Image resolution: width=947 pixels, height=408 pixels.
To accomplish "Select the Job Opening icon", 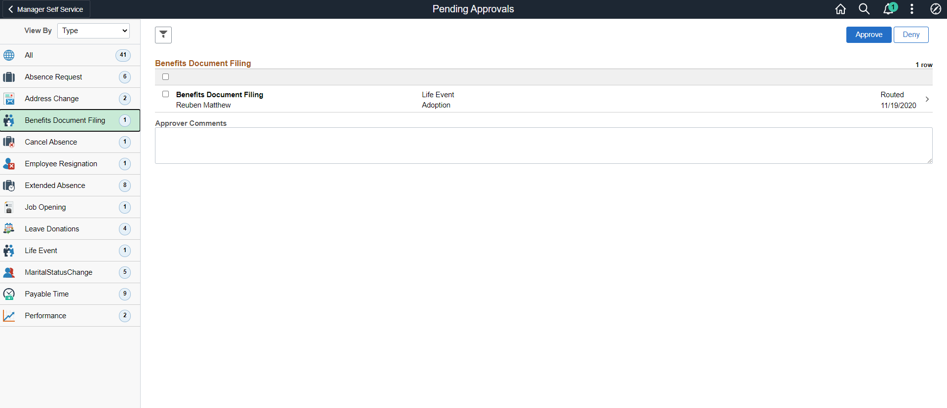I will tap(9, 207).
